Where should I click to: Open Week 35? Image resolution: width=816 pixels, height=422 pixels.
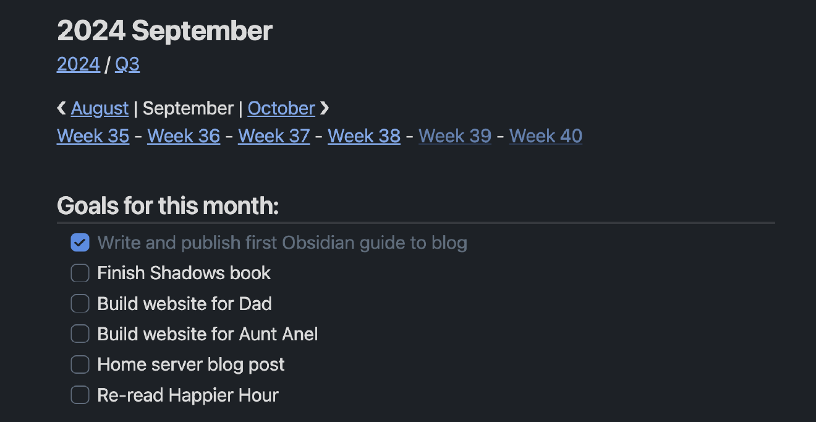[x=93, y=136]
